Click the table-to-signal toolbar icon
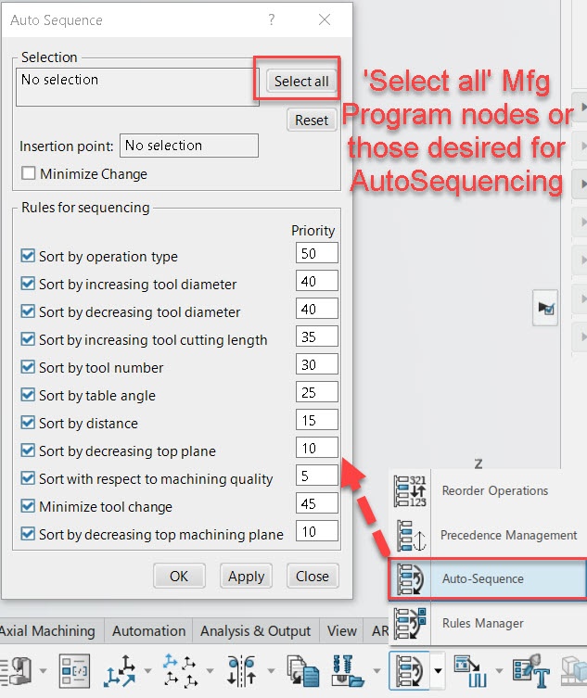Screen dimensions: 587x698 coord(470,670)
